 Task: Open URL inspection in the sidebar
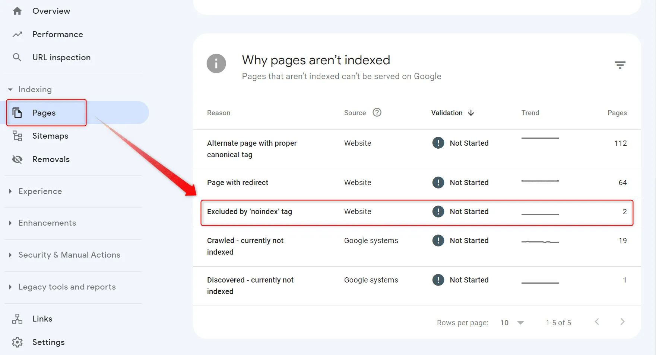tap(61, 57)
